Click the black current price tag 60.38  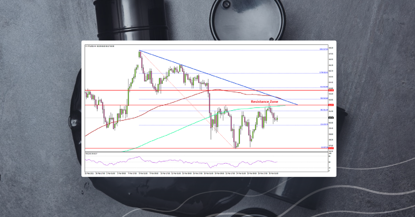point(331,117)
